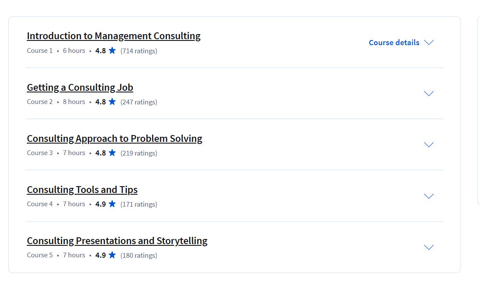Click the rating star for Course 3

112,153
